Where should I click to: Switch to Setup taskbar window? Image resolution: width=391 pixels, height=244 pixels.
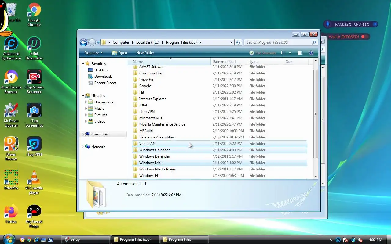coord(86,239)
